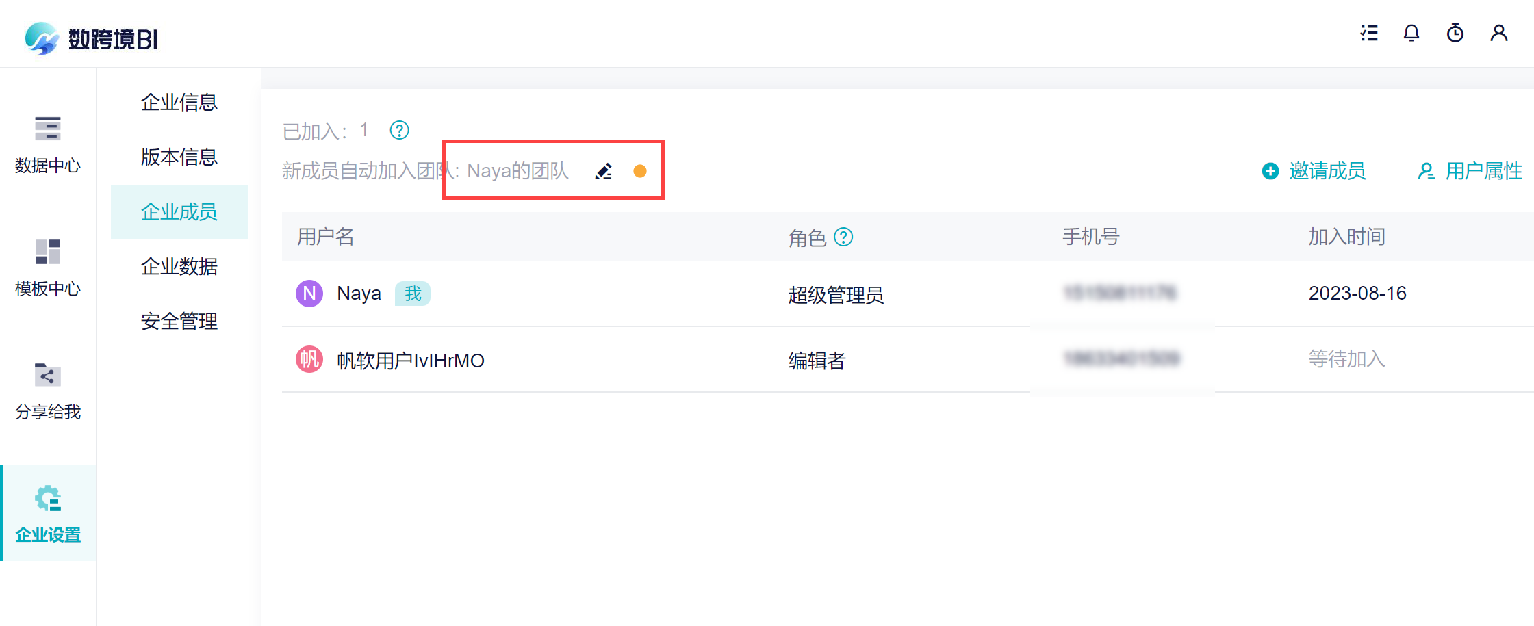Navigate to 分享给我 section

(48, 391)
